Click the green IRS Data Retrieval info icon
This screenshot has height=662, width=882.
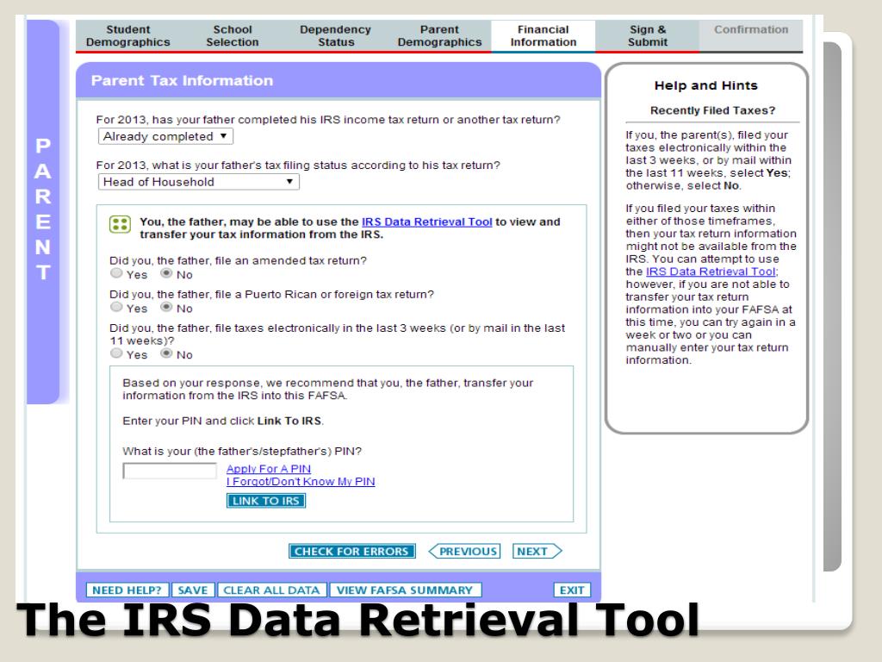click(120, 224)
